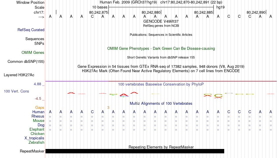Click the ---> sequence direction arrow
The width and height of the screenshot is (277, 158).
tap(41, 17)
